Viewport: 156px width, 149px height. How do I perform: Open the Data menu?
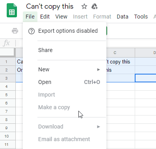(123, 17)
